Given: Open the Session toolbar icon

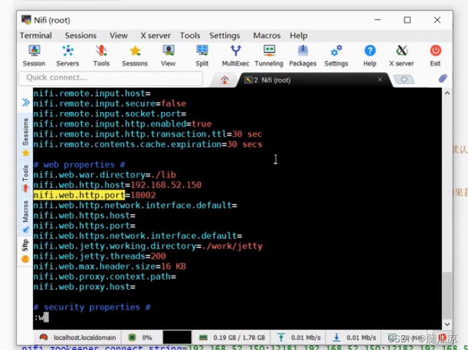Looking at the screenshot, I should (34, 55).
